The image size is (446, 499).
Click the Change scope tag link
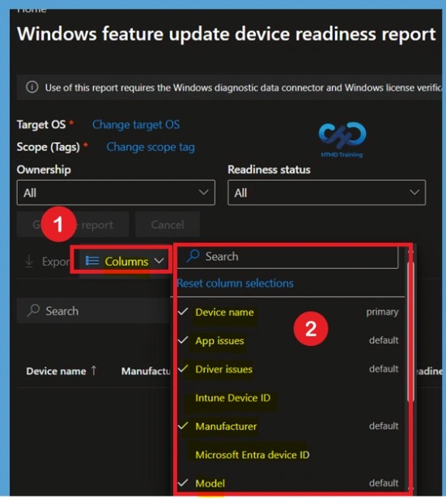tap(151, 147)
